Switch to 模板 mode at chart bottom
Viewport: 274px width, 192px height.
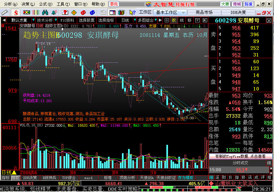[x=15, y=178]
